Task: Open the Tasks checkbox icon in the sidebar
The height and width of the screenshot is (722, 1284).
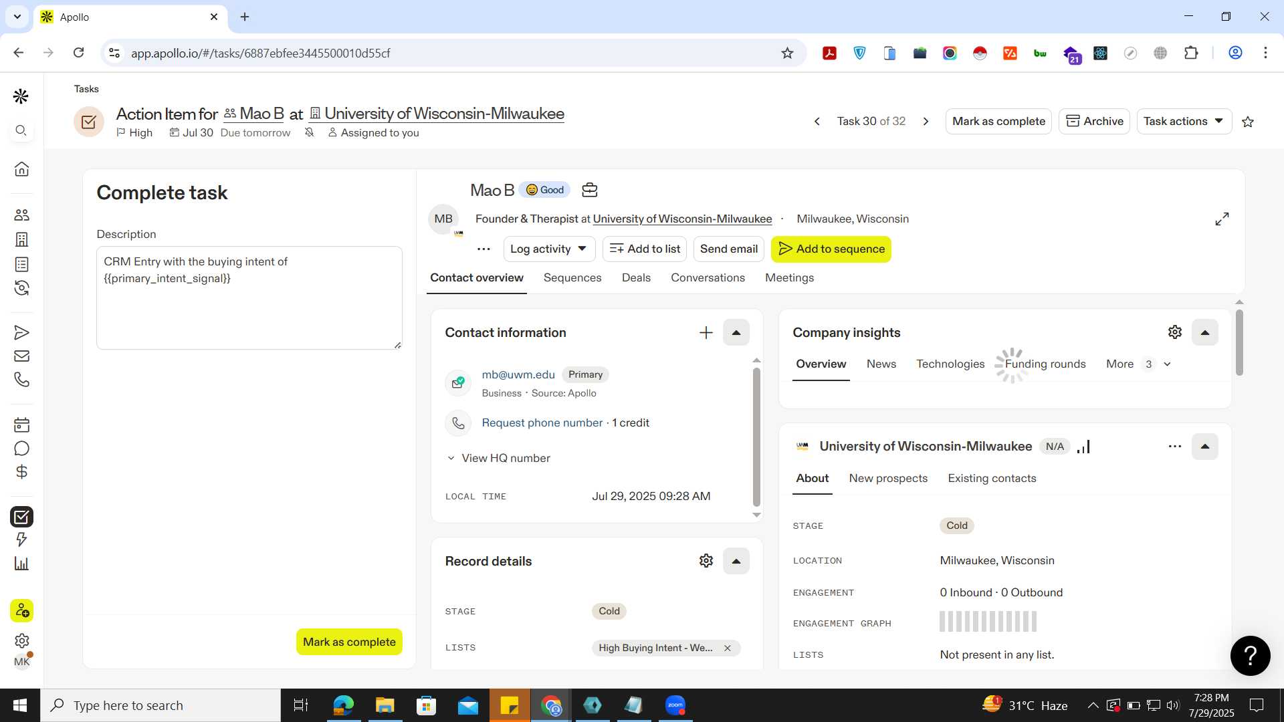Action: (x=21, y=517)
